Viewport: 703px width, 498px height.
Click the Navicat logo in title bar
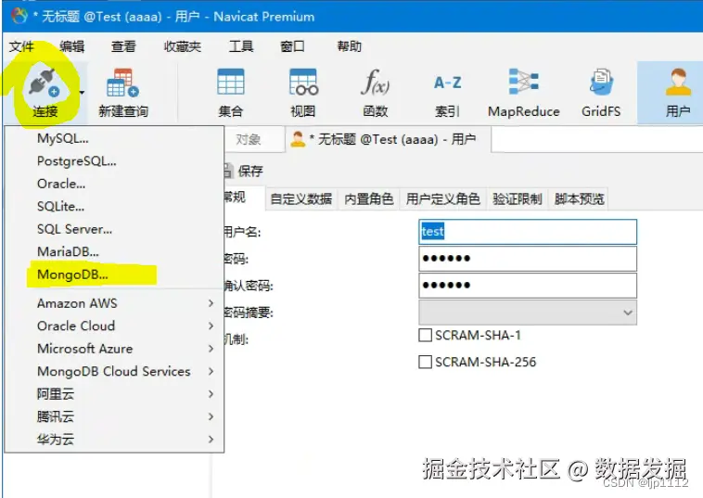pyautogui.click(x=19, y=16)
